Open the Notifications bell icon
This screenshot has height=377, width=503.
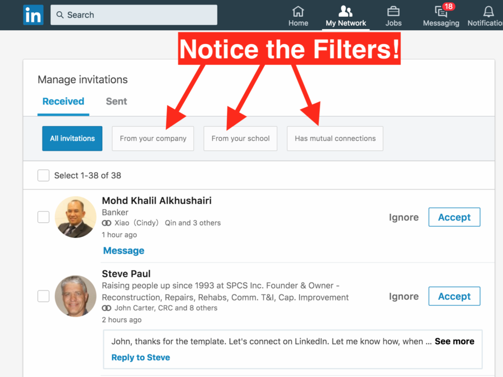tap(488, 12)
